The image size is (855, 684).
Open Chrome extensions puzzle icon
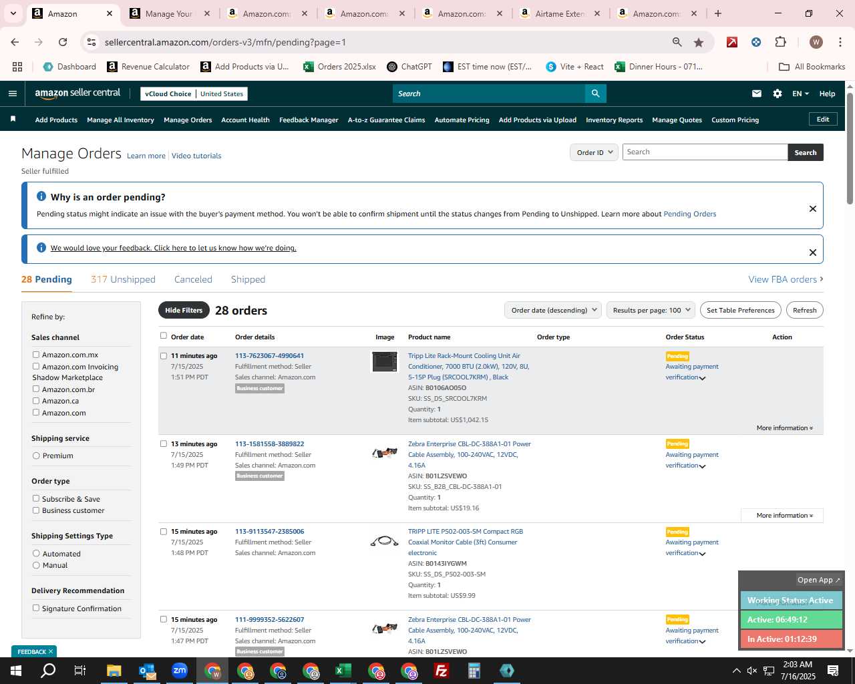pos(780,42)
